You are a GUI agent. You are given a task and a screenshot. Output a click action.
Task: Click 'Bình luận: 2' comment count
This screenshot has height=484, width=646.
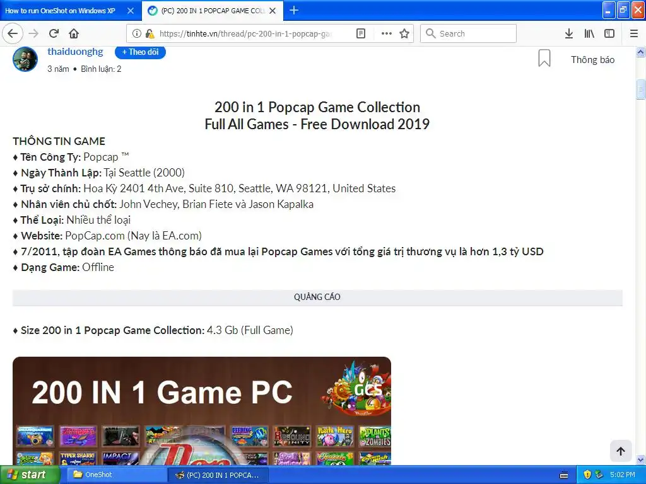[x=101, y=69]
